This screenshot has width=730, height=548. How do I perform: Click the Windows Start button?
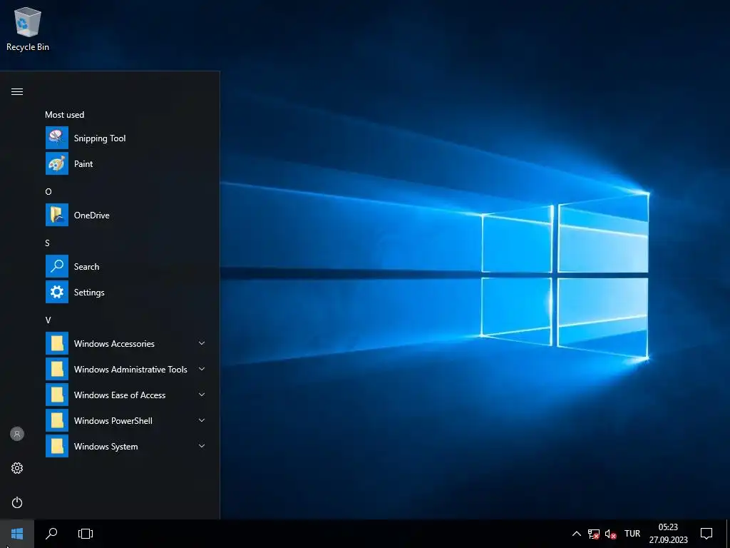click(x=17, y=534)
